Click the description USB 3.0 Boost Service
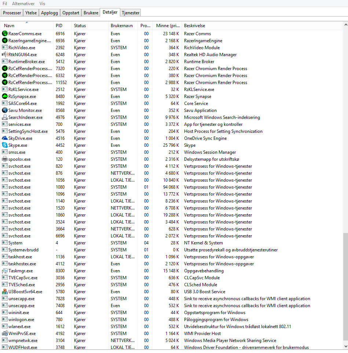This screenshot has height=353, width=348. [205, 292]
